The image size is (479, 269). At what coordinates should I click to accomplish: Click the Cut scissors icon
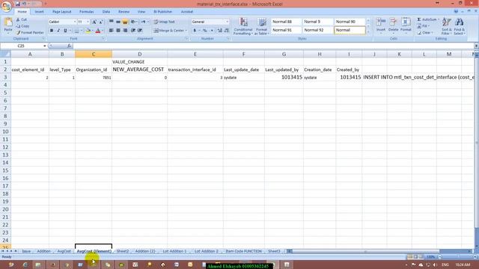[18, 19]
